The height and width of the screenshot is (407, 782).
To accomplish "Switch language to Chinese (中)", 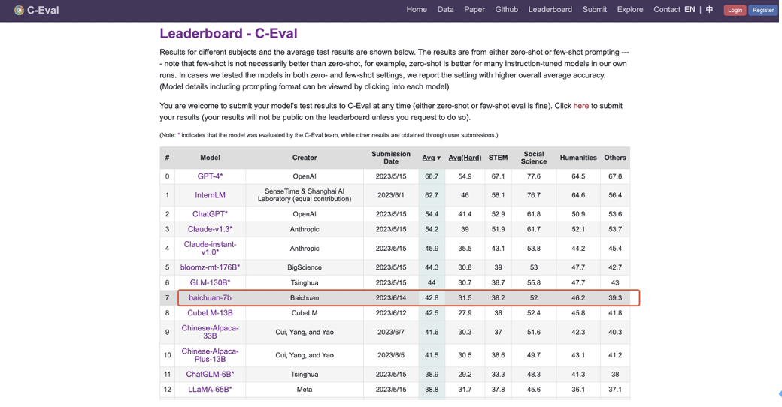I will (x=709, y=10).
